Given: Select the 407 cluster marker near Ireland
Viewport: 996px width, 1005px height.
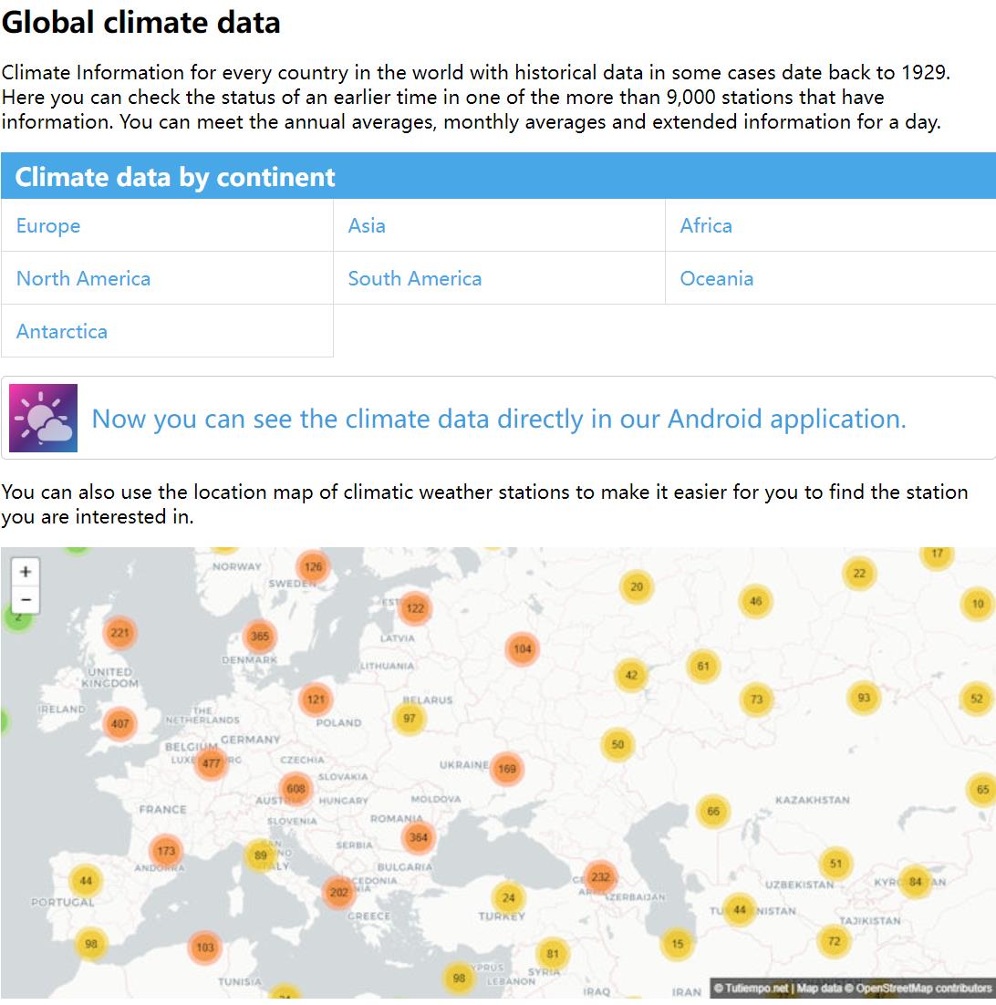Looking at the screenshot, I should (119, 724).
